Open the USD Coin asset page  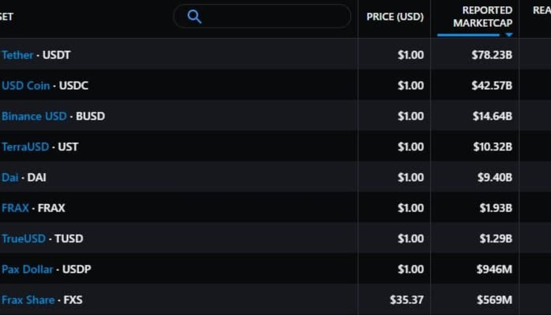click(x=22, y=85)
